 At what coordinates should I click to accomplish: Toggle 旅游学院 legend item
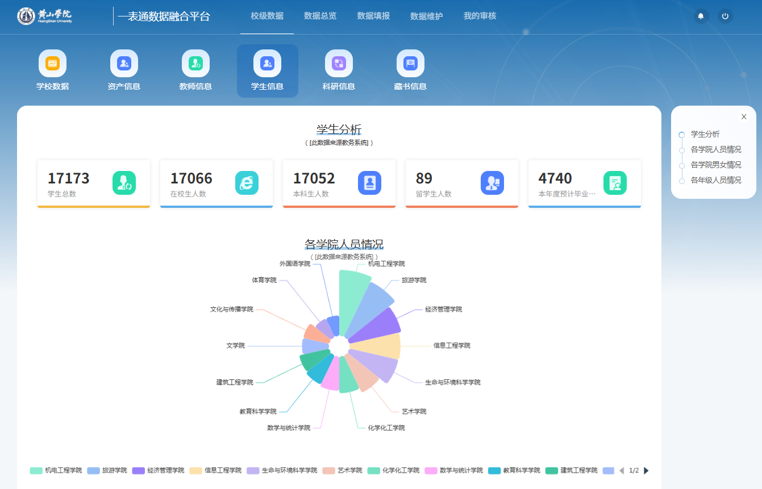click(x=107, y=471)
